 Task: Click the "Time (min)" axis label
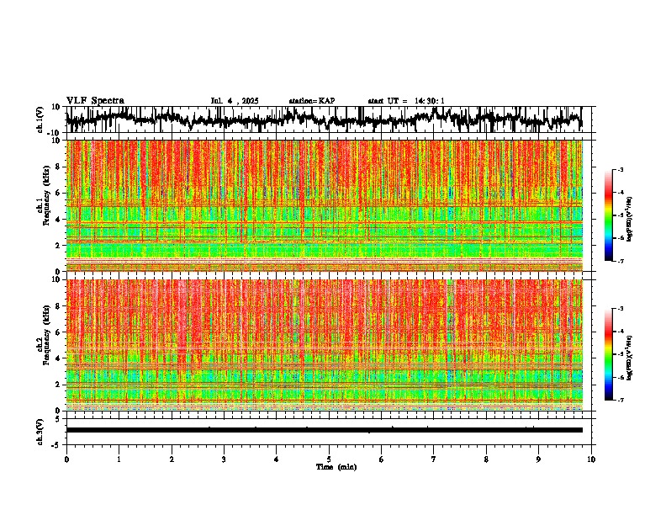tap(336, 467)
